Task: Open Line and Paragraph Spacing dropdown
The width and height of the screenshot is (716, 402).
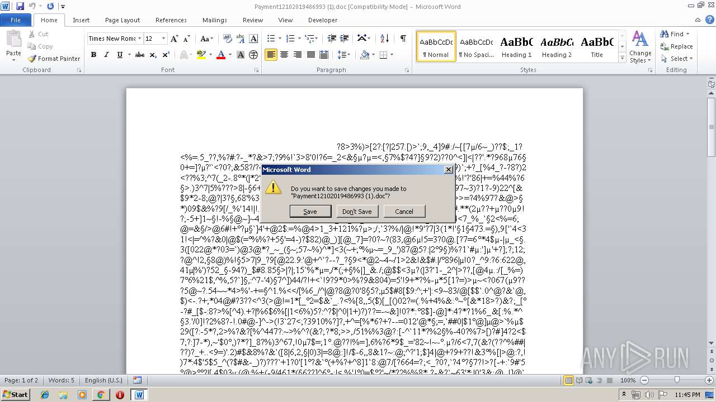Action: coord(344,55)
